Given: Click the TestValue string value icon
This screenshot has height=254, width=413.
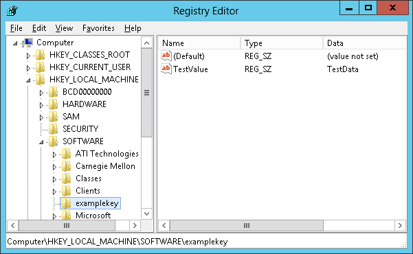Looking at the screenshot, I should [x=166, y=69].
